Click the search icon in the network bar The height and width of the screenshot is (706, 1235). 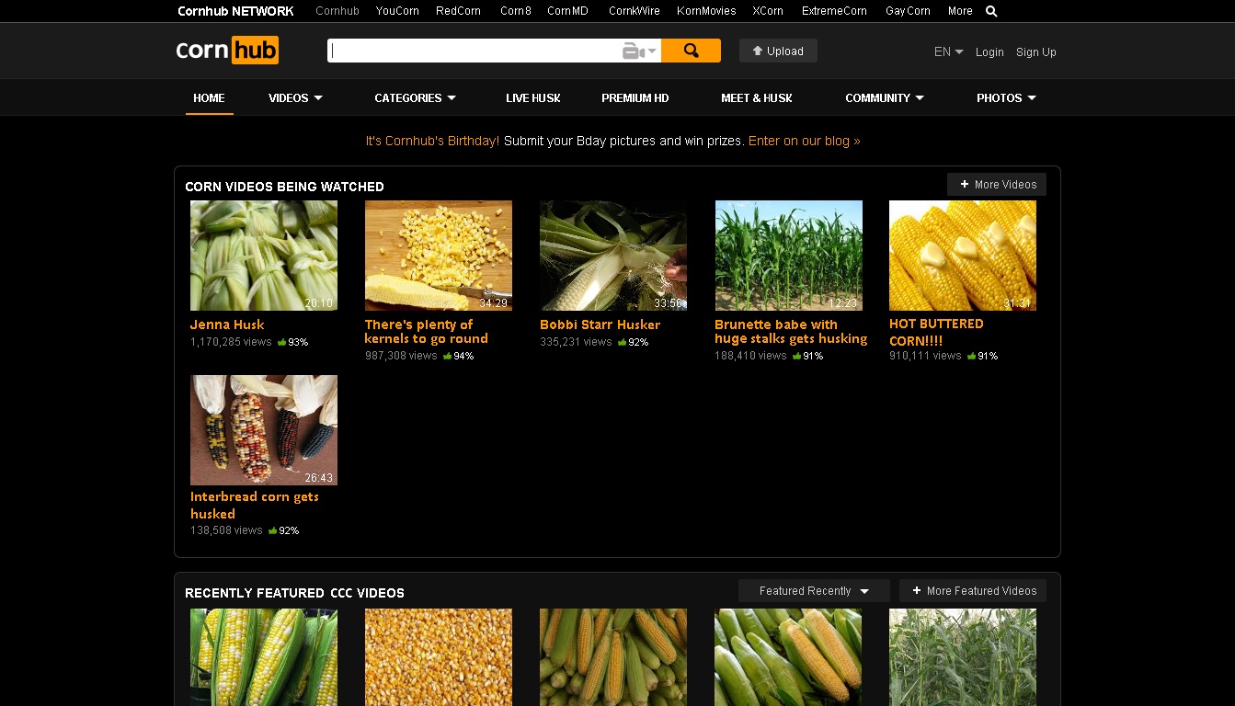(991, 11)
